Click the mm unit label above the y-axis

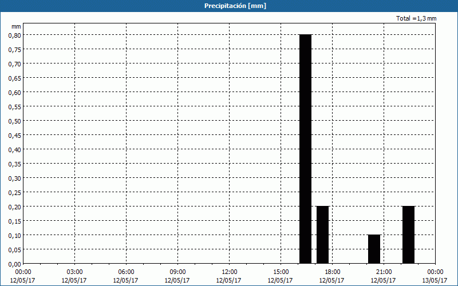[16, 26]
